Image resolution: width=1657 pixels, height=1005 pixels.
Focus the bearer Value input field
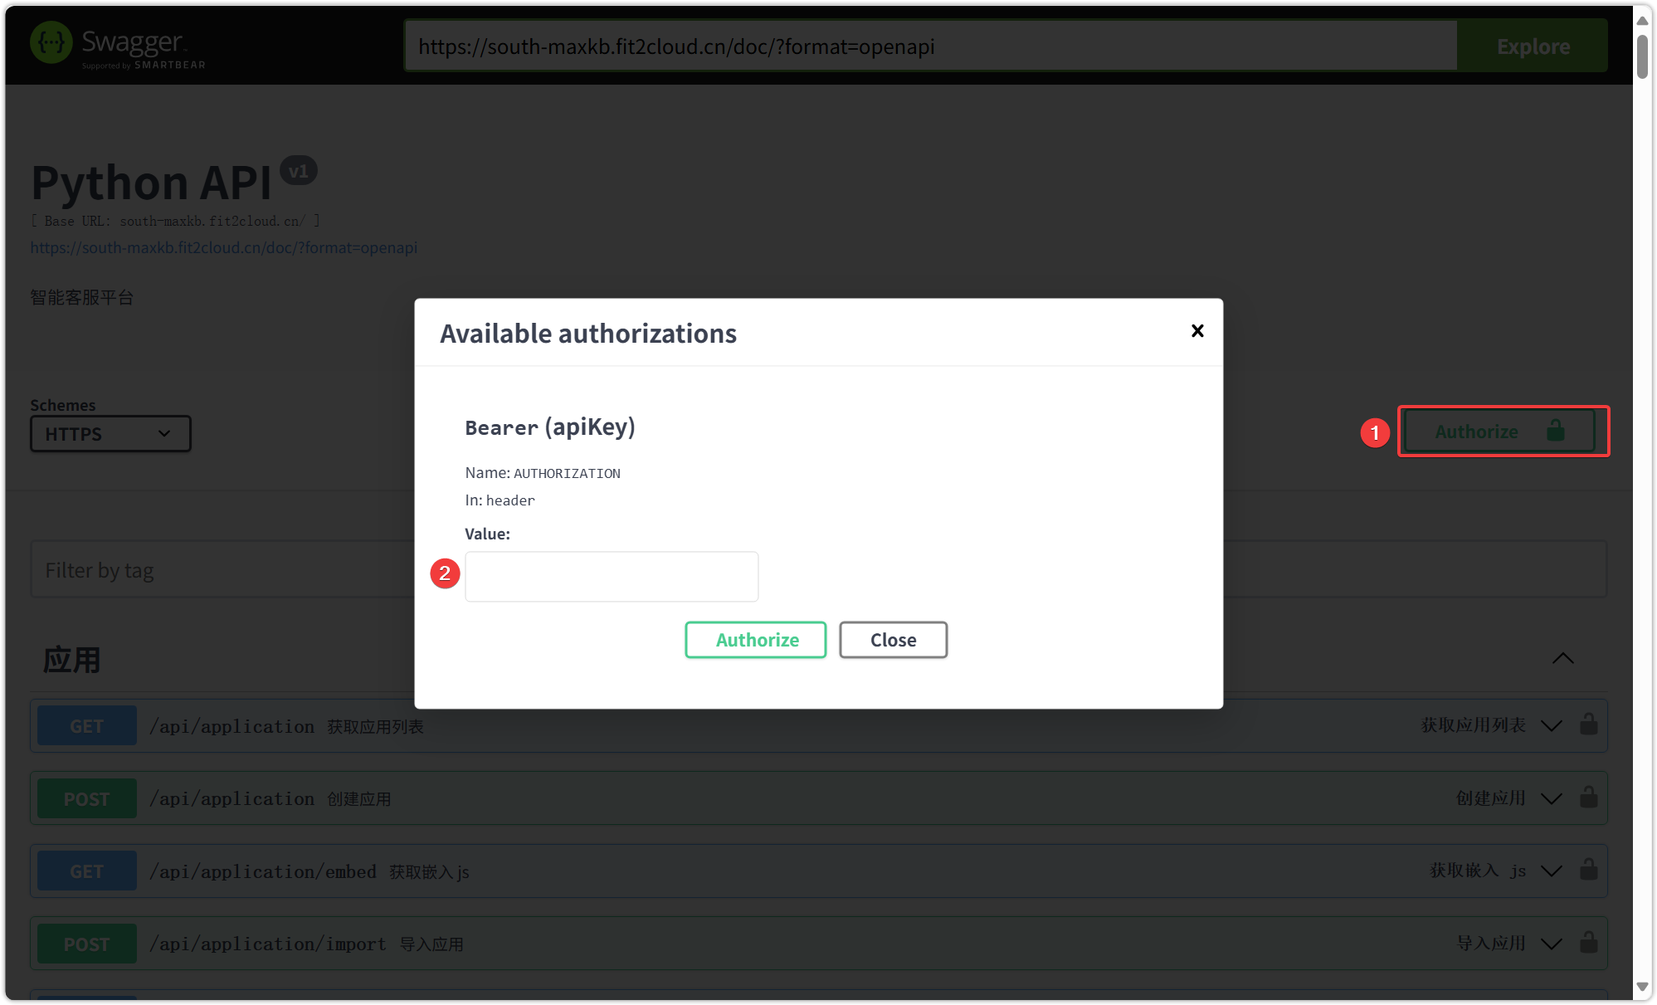coord(612,577)
